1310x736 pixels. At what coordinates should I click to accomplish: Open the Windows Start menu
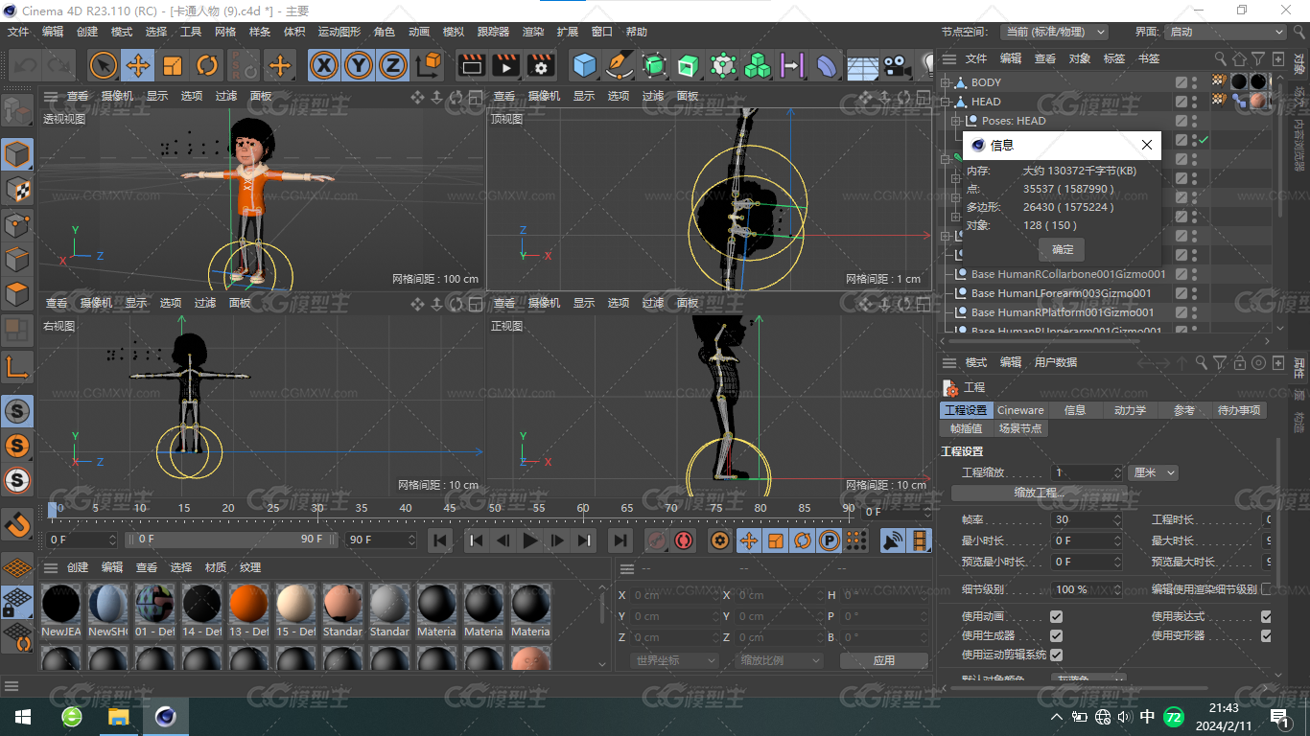22,717
